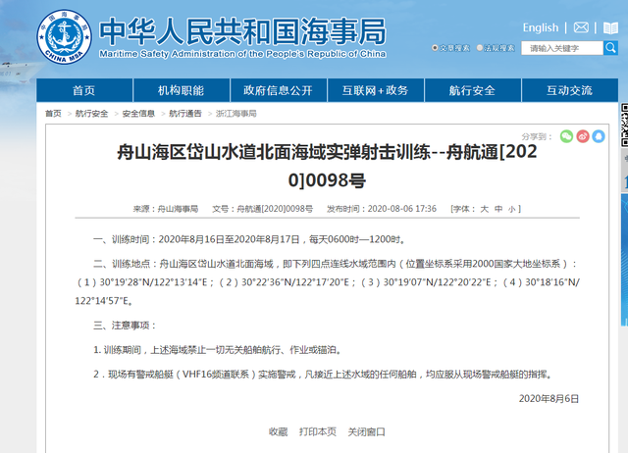Focus the 请输入关键字 search field

tap(562, 48)
